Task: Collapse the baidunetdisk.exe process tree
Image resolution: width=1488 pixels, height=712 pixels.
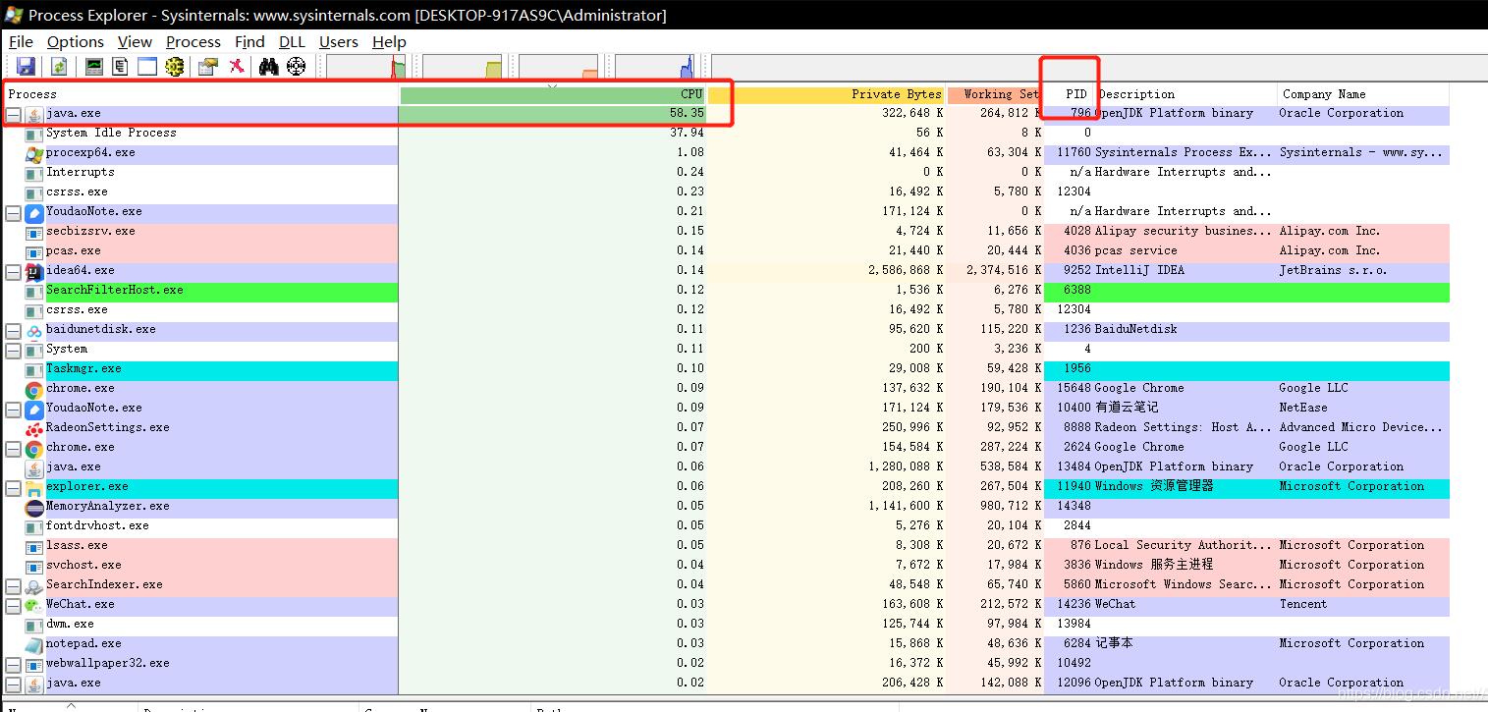Action: [14, 330]
